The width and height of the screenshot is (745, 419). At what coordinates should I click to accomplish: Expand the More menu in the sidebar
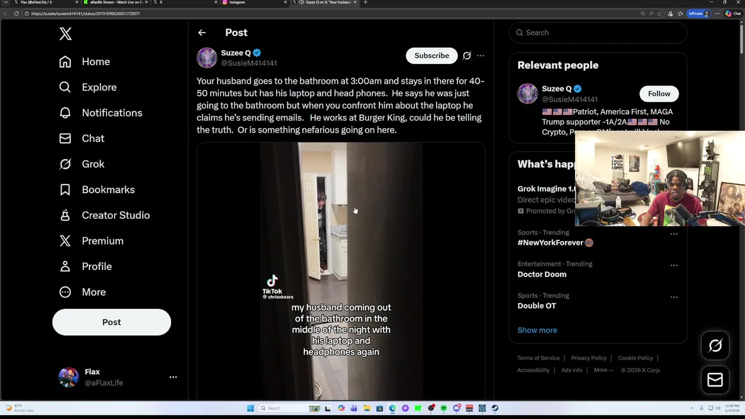coord(82,292)
